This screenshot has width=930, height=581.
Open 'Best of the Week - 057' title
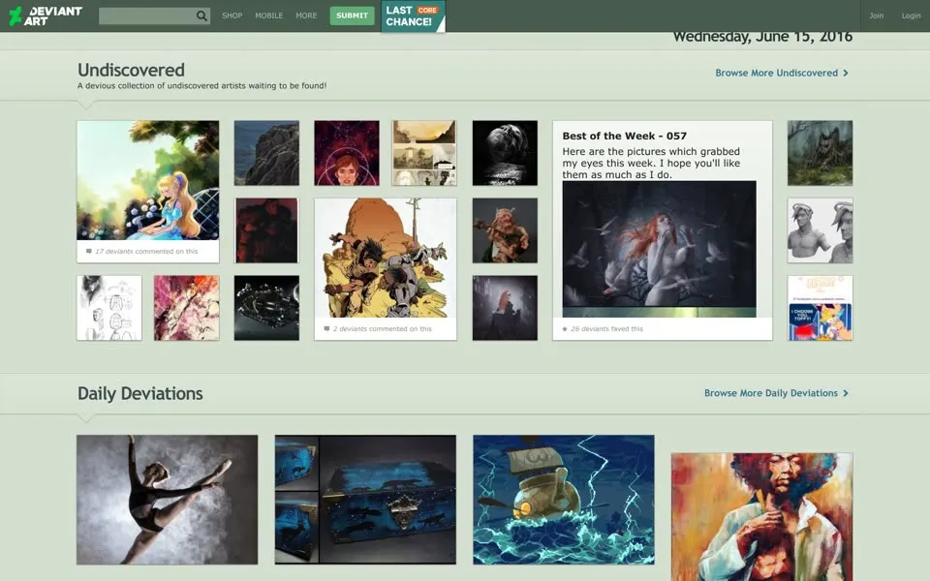[624, 136]
